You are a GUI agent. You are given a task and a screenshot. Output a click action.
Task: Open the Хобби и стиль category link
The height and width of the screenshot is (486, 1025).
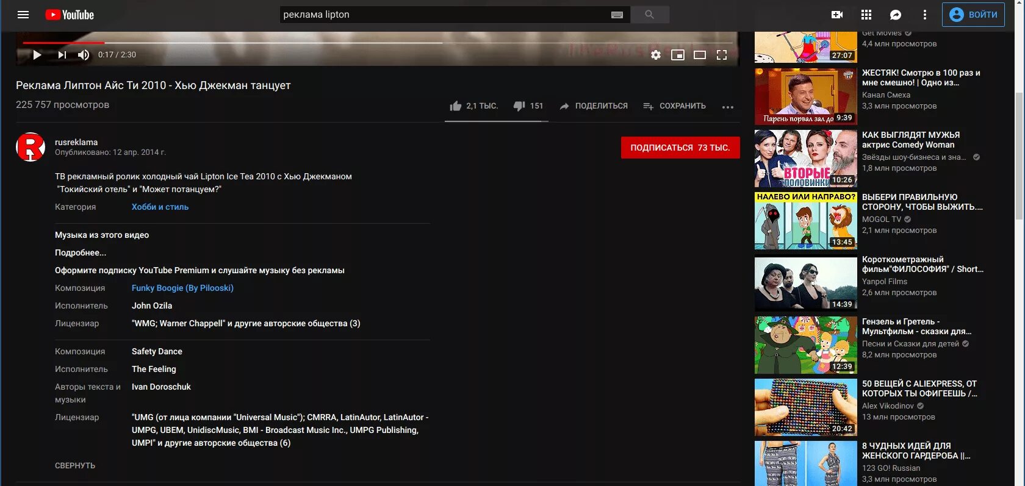[160, 207]
